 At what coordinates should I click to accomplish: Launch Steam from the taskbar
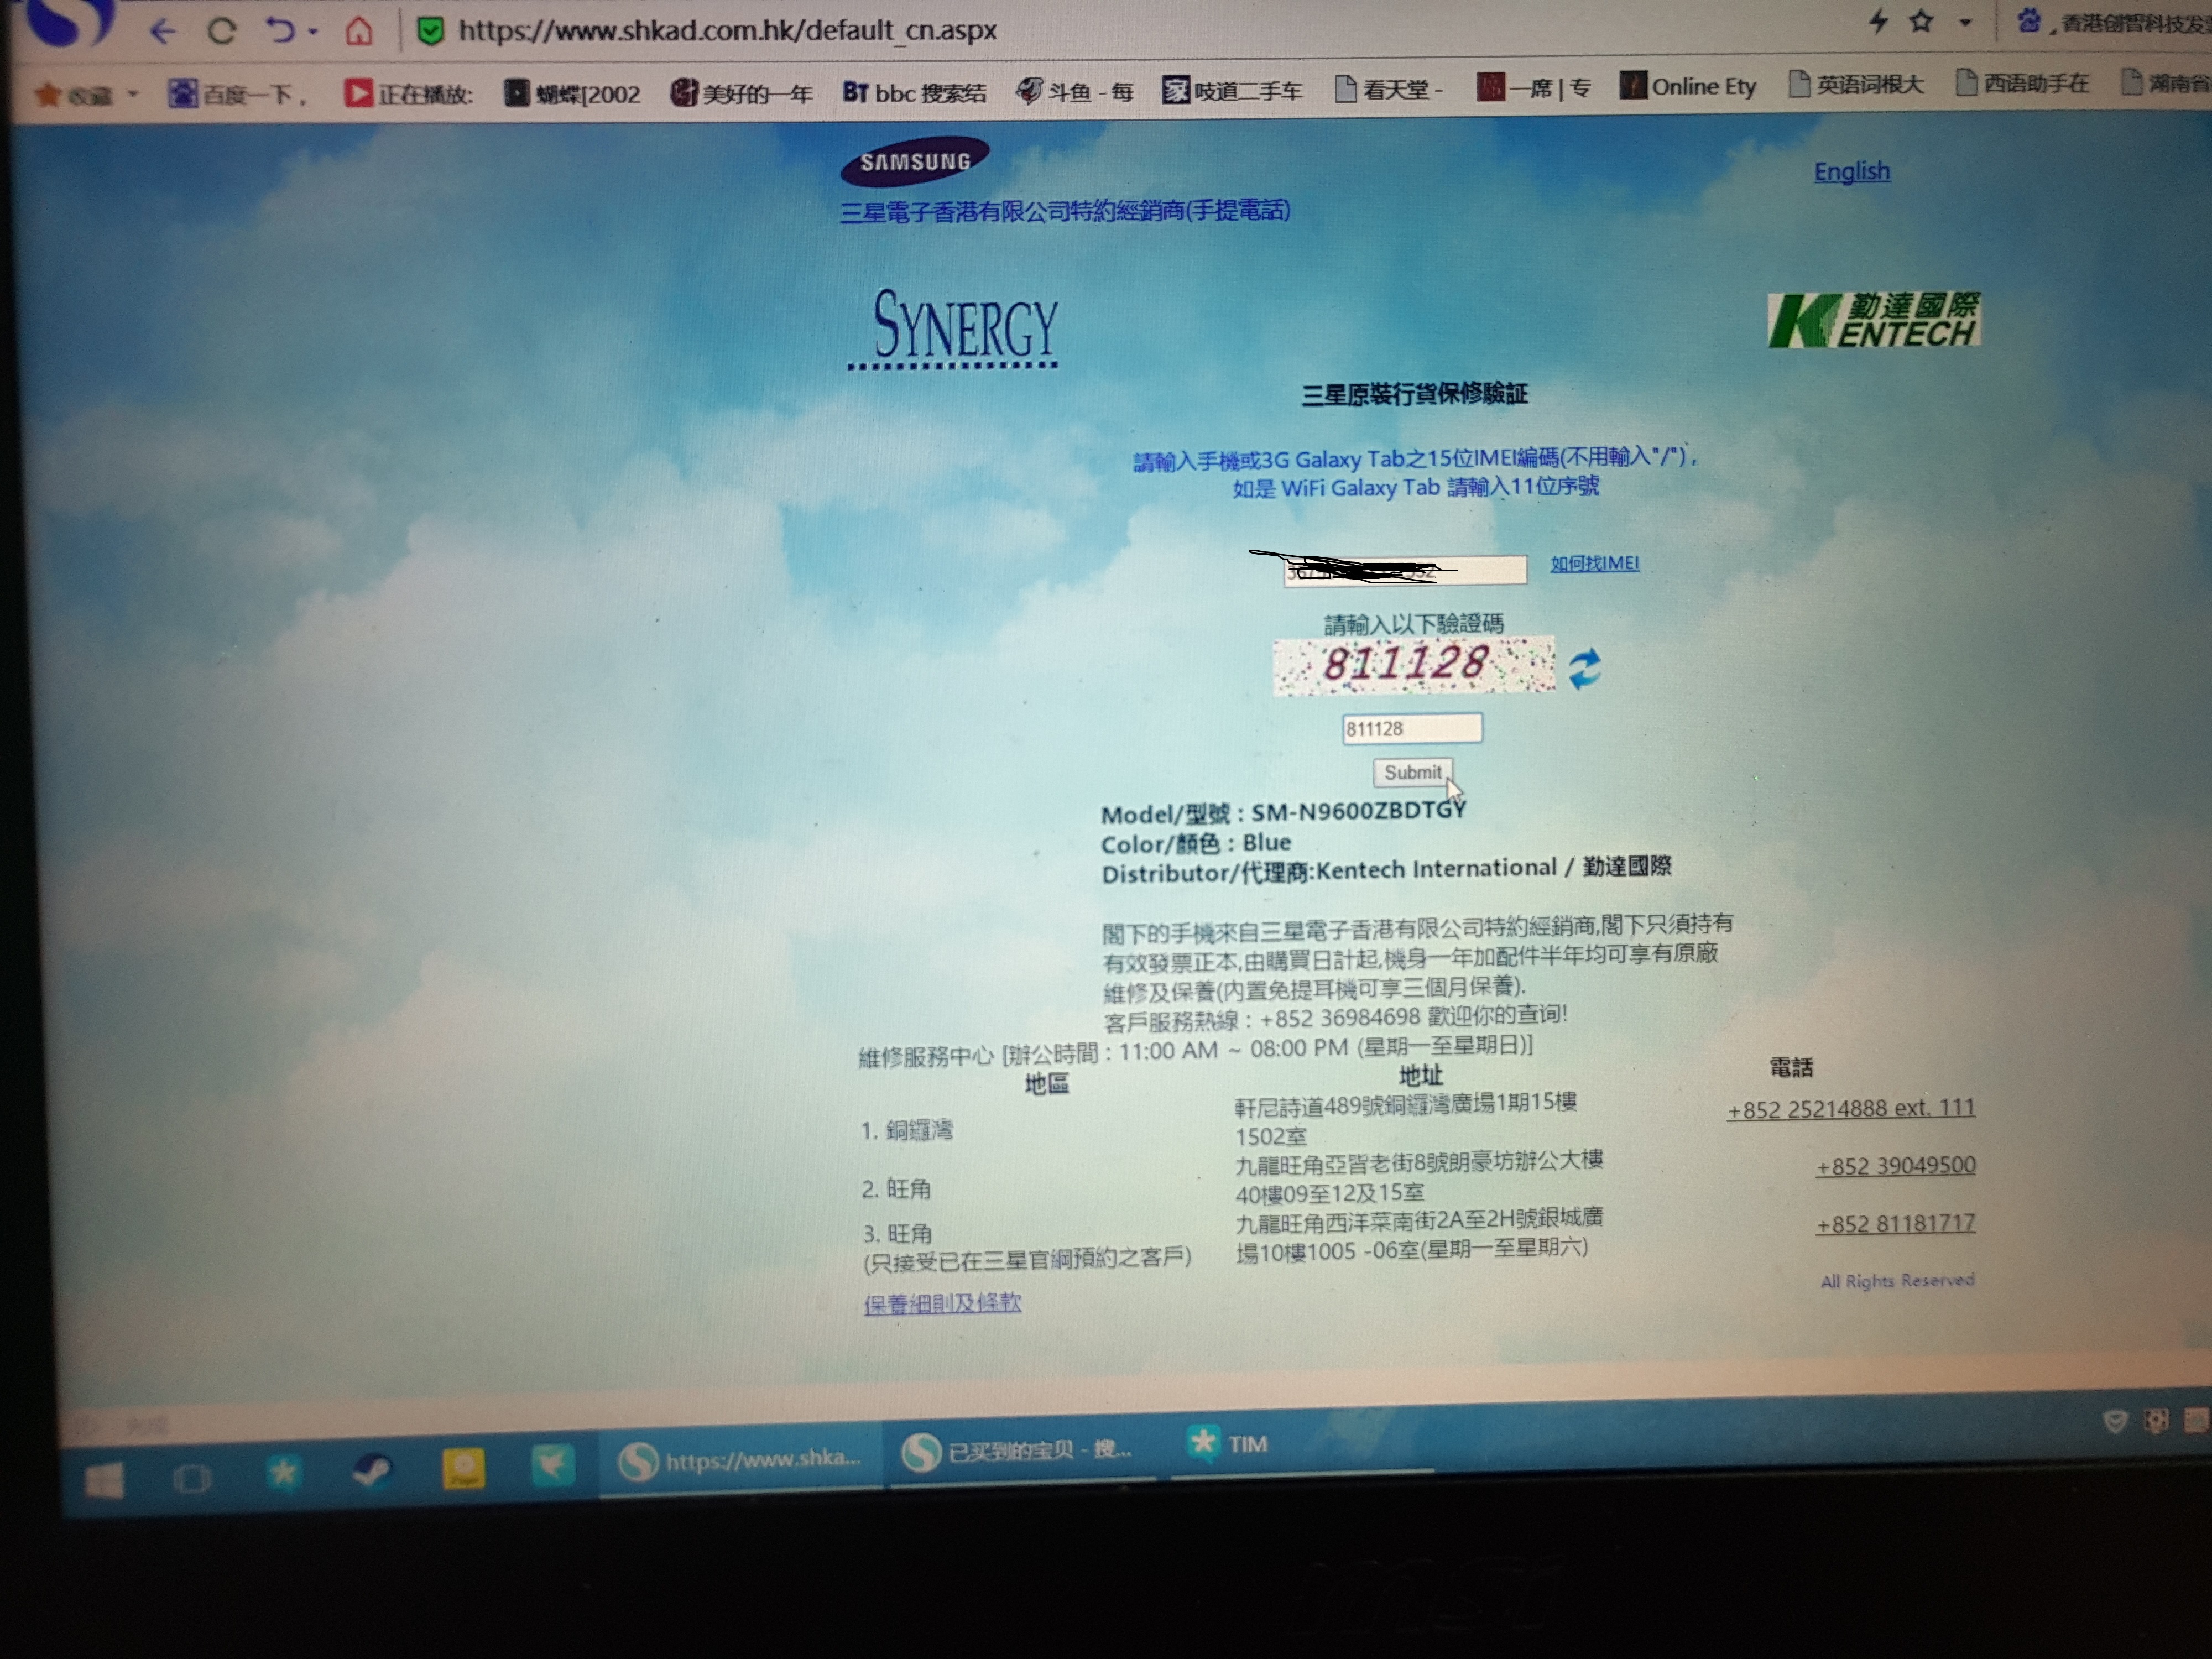tap(372, 1470)
